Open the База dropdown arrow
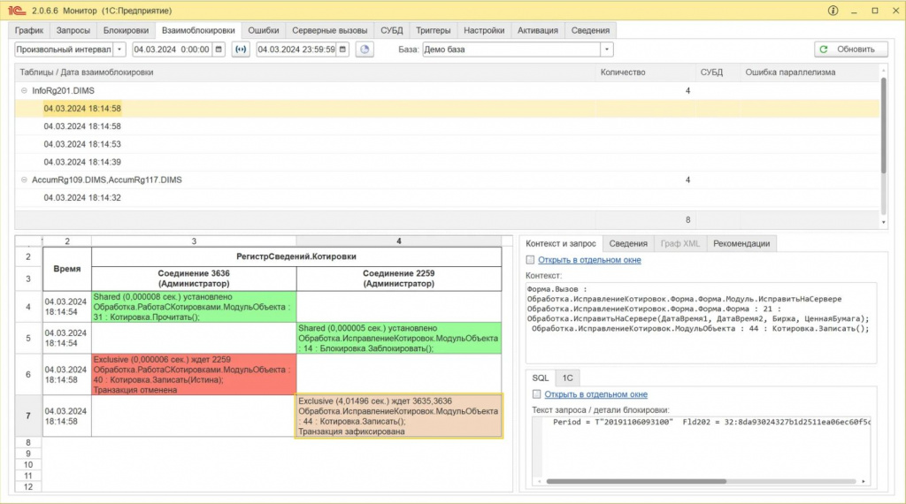Viewport: 906px width, 504px height. click(x=607, y=50)
